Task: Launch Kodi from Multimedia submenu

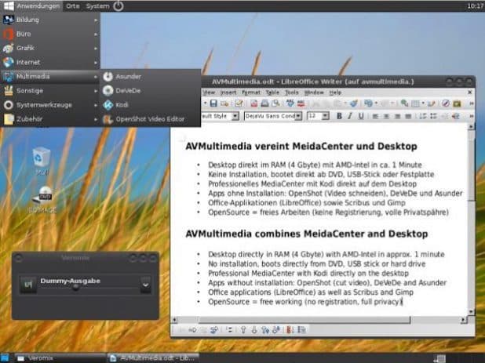Action: click(150, 105)
